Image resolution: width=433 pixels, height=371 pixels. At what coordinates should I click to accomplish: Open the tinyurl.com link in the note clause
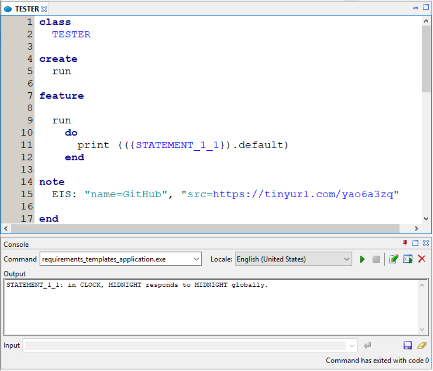tap(305, 194)
